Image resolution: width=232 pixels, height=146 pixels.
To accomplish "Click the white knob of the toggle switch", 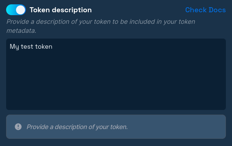I will click(x=21, y=10).
